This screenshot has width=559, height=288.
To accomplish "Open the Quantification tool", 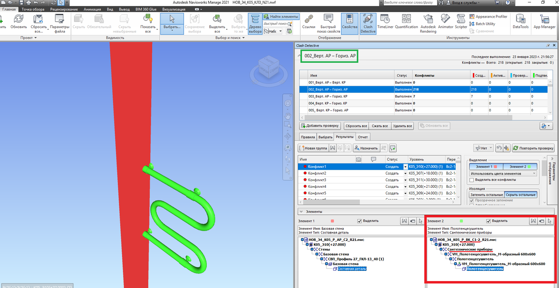I will click(x=406, y=21).
